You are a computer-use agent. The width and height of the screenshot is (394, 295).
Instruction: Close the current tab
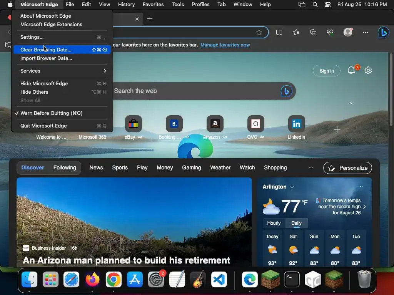[137, 19]
